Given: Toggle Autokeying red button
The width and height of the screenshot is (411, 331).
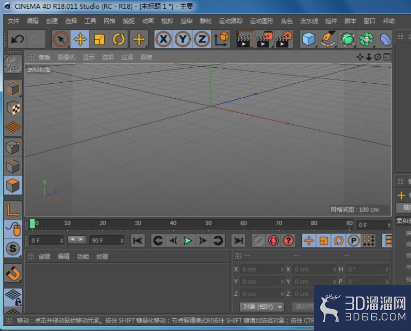Looking at the screenshot, I should [x=273, y=241].
